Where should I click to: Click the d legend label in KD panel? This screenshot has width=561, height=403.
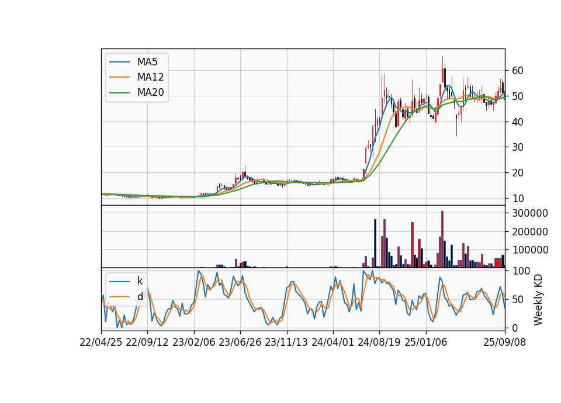[140, 297]
